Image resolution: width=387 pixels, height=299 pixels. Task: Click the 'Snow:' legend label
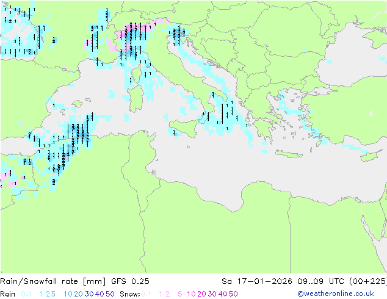click(130, 294)
